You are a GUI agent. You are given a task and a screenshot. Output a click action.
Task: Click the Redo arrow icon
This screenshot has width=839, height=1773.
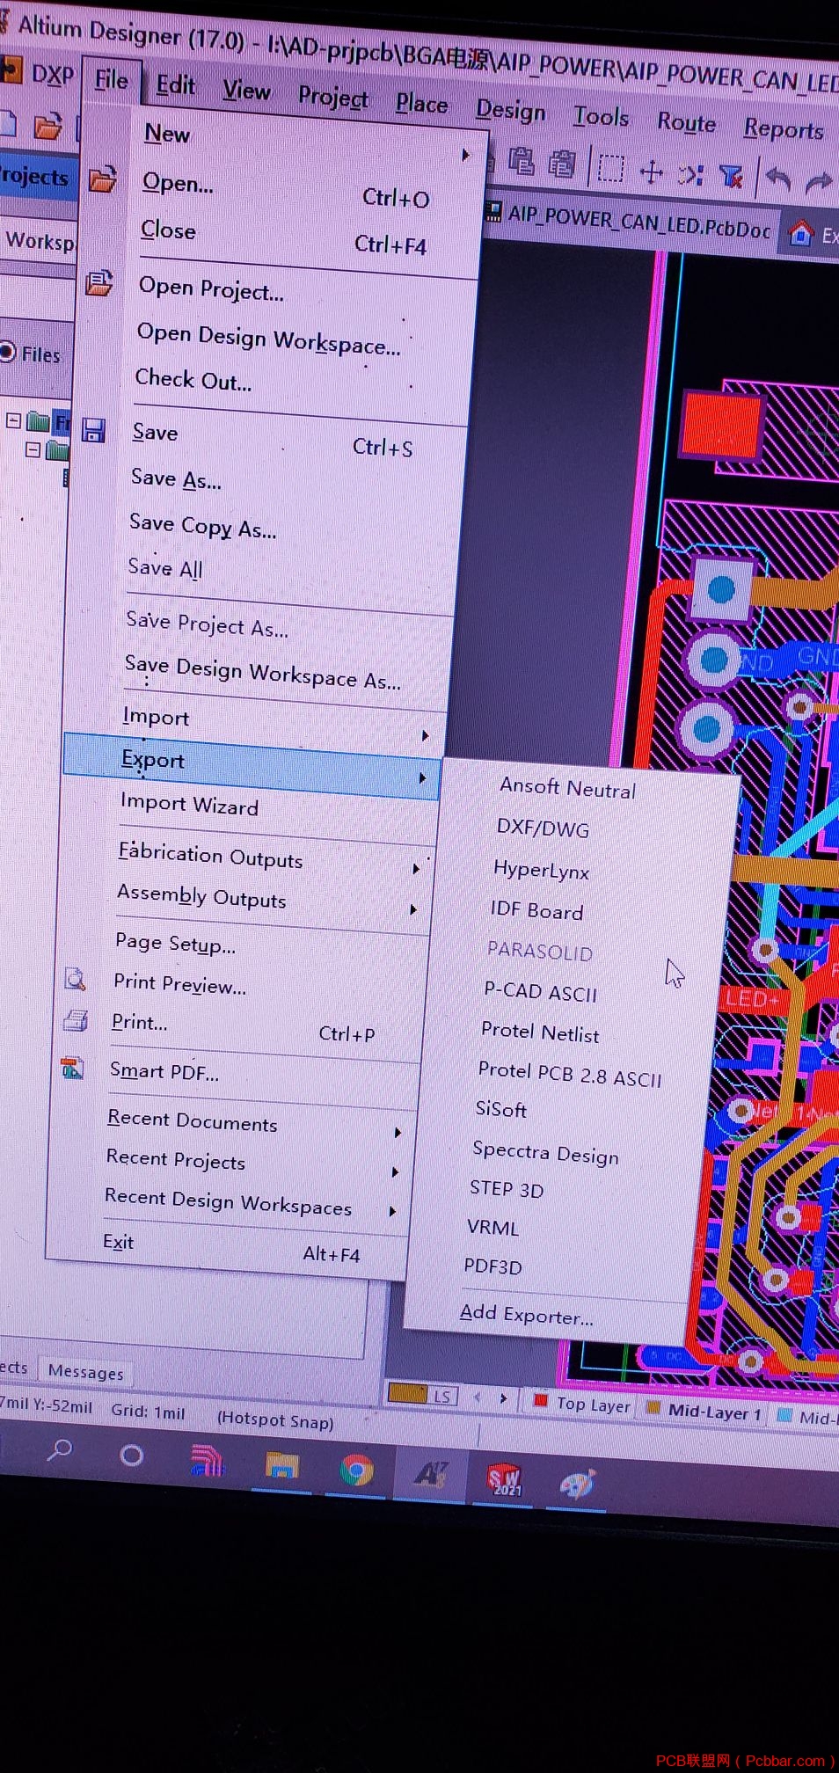819,183
